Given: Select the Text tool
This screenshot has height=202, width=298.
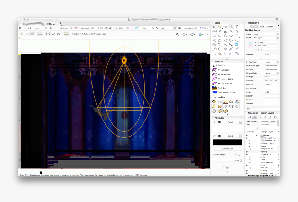Looking at the screenshot, I should point(237,27).
